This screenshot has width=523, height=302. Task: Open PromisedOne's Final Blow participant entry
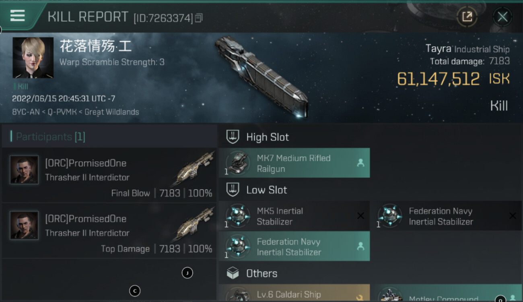coord(109,175)
